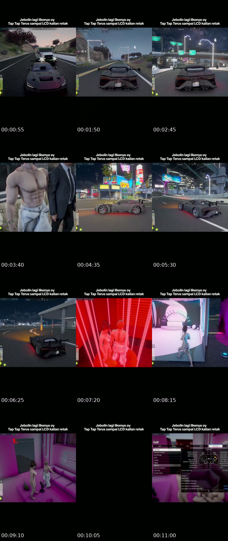Click the FiveM logo title
The height and width of the screenshot is (541, 228).
coord(156,442)
